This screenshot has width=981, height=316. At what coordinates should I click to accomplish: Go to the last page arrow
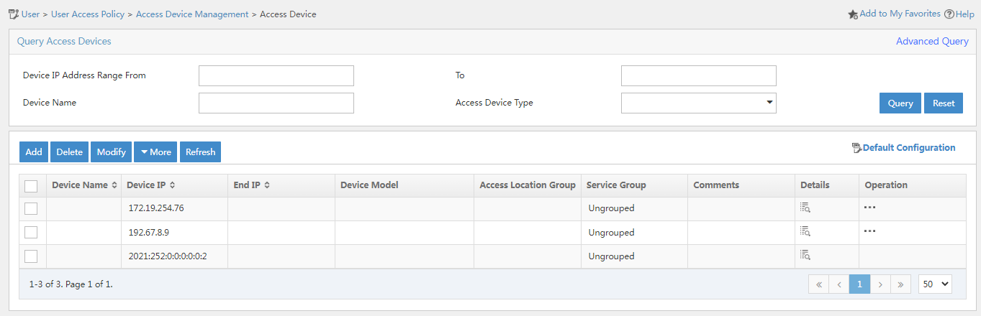[900, 284]
